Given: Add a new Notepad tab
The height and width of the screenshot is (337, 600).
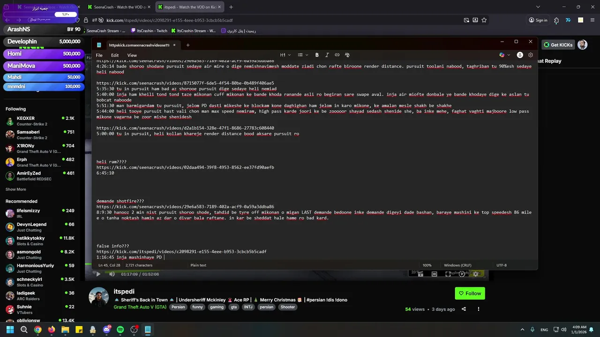Looking at the screenshot, I should click(188, 45).
